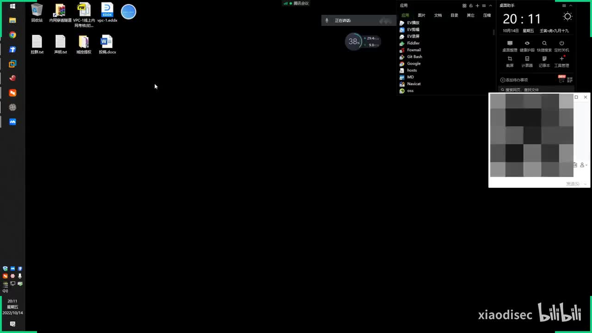Click the 38% memory usage ball
This screenshot has width=592, height=333.
354,42
